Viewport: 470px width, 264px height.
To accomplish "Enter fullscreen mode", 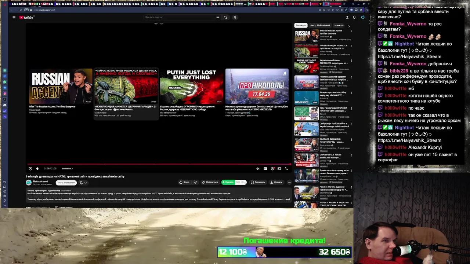I will click(x=286, y=169).
